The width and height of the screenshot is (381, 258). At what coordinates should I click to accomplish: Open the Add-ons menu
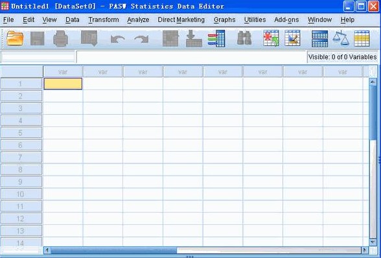point(286,19)
